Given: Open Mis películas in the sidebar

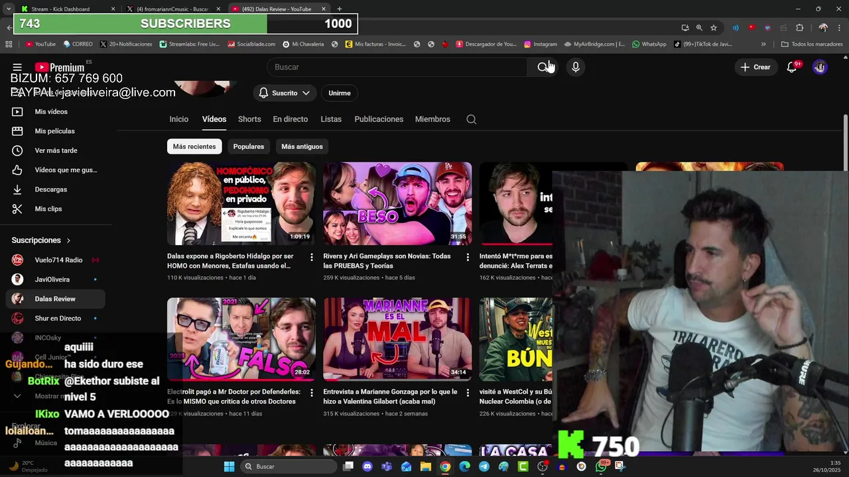Looking at the screenshot, I should click(x=53, y=131).
